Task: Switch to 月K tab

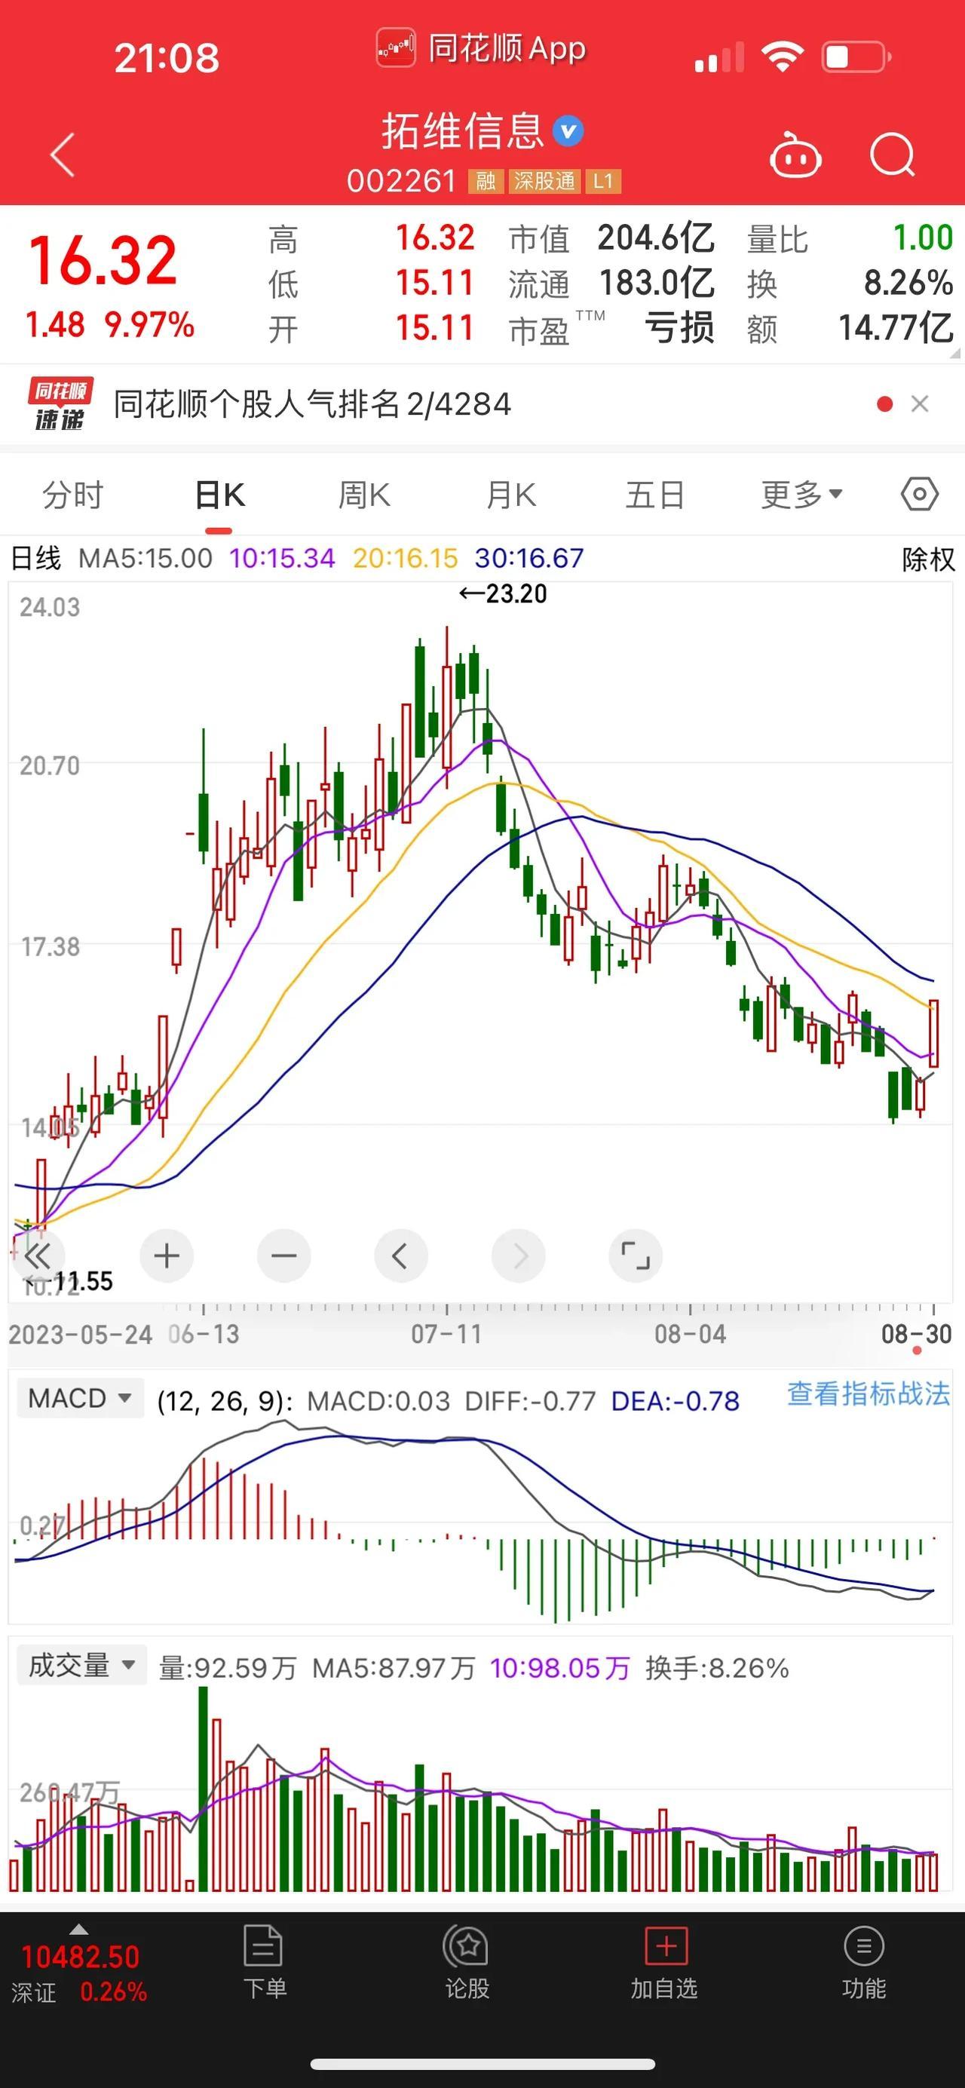Action: 510,495
